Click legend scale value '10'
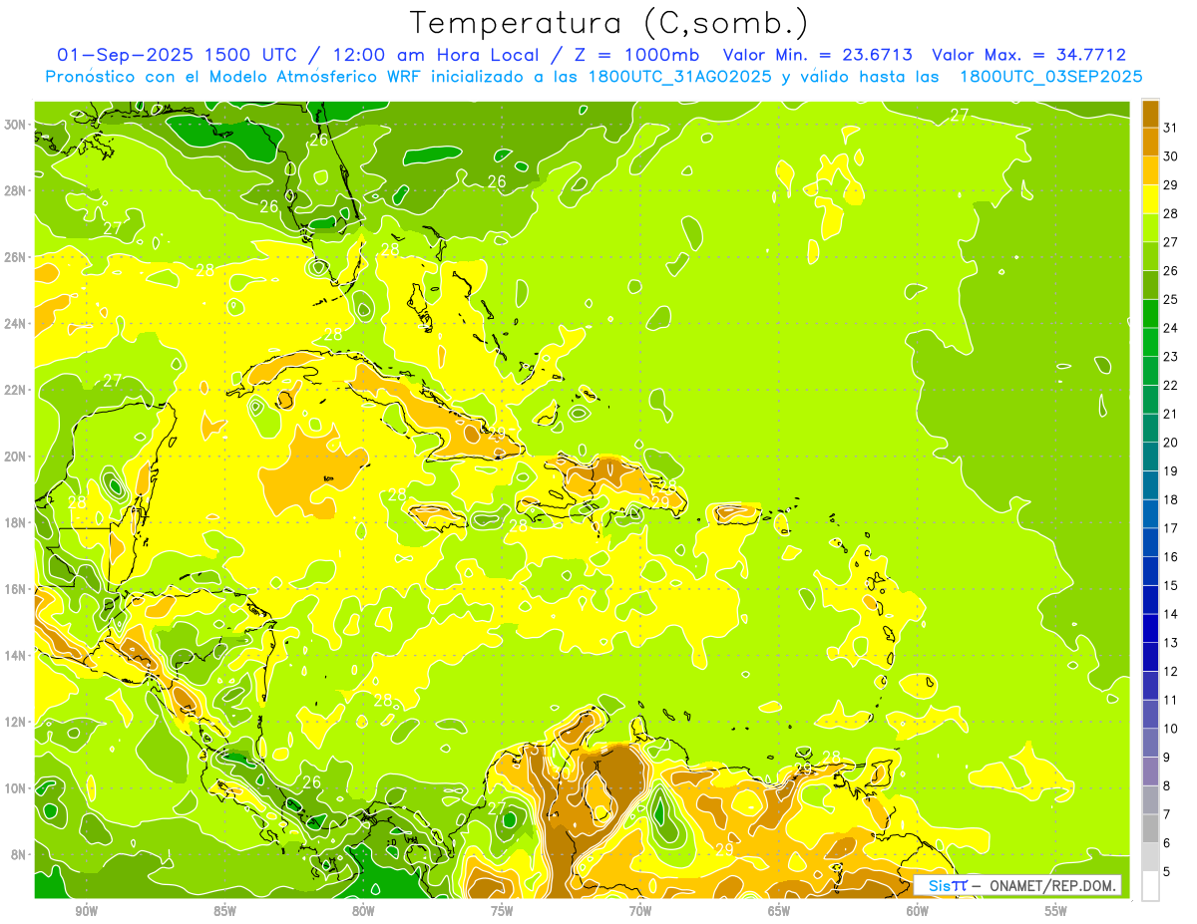The height and width of the screenshot is (924, 1197). [x=1171, y=729]
